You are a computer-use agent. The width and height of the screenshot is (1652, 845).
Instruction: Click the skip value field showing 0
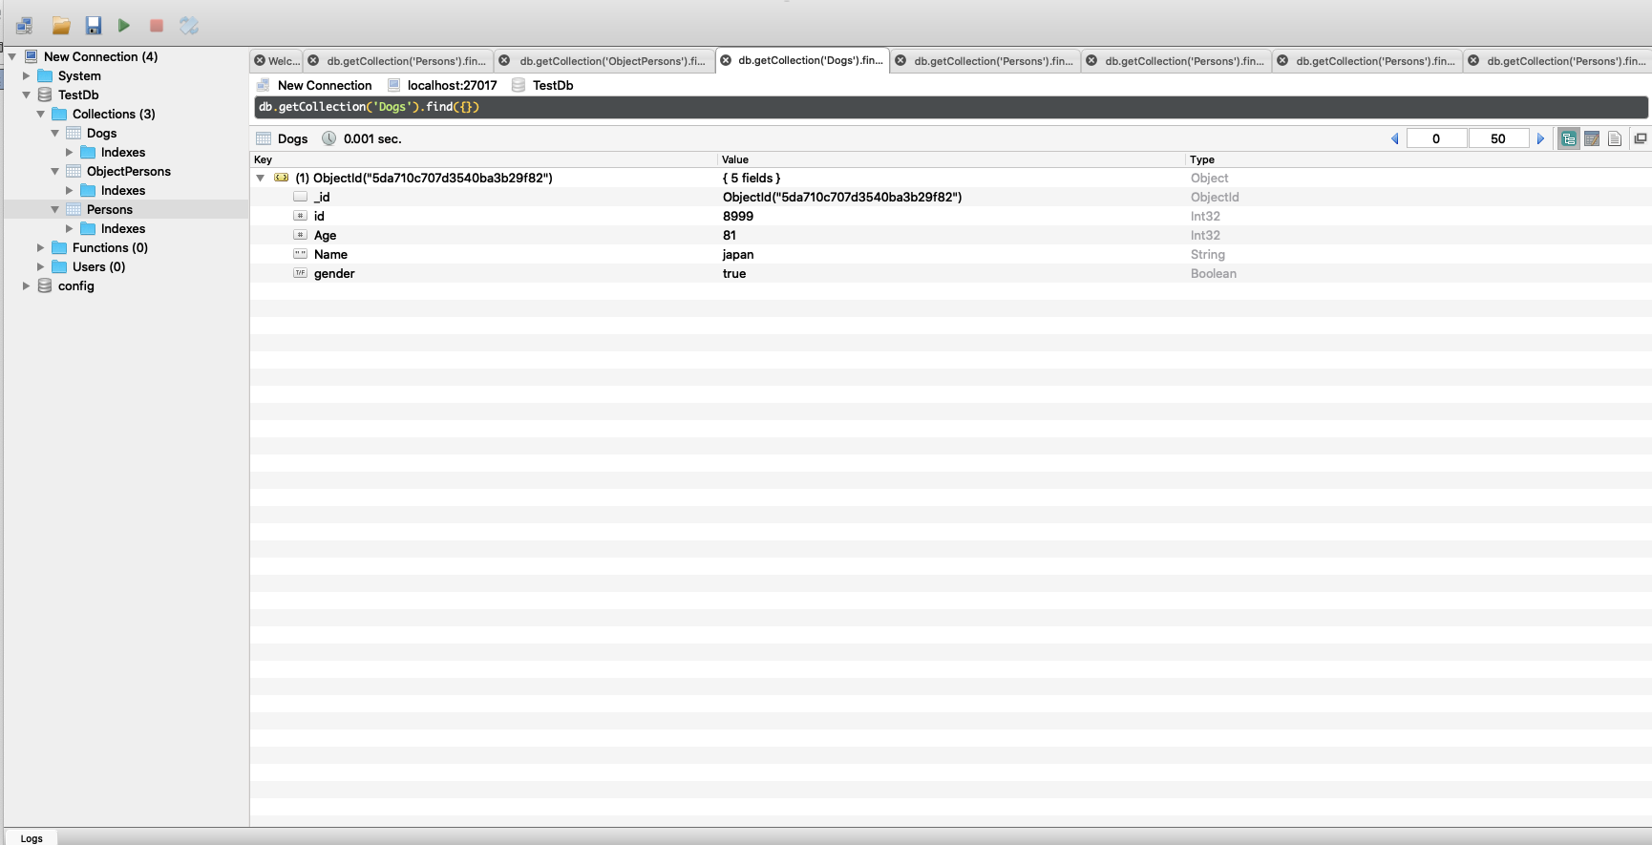point(1436,138)
